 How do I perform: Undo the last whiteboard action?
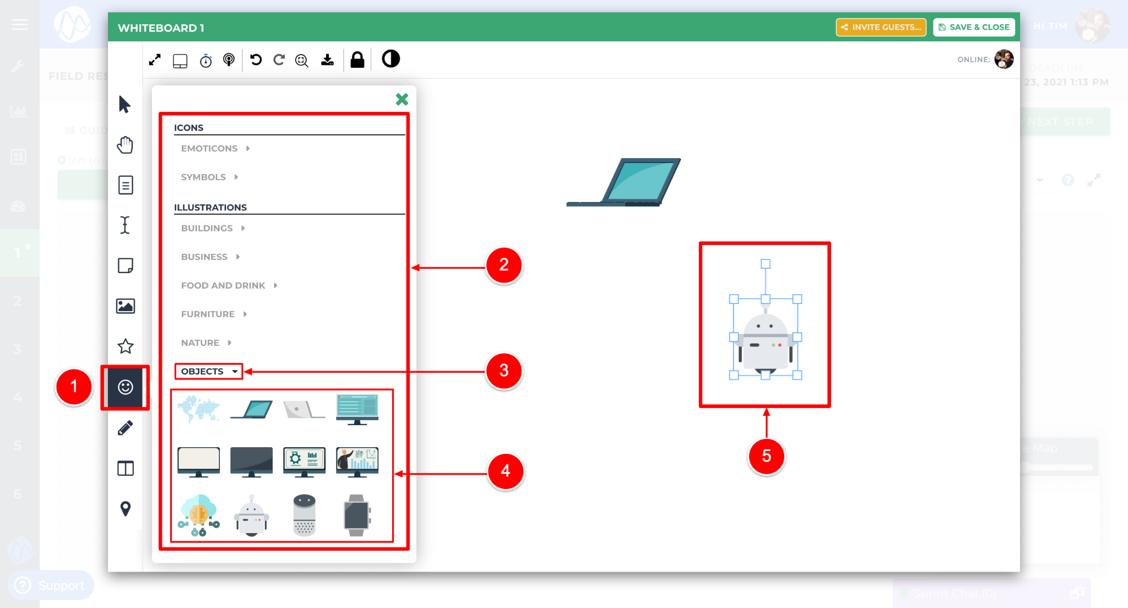point(256,59)
